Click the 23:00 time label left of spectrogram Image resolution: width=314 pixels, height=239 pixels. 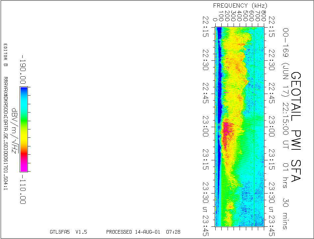pos(206,126)
